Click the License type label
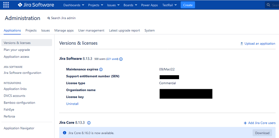Viewport: 279px width, 138px height. 76,83
